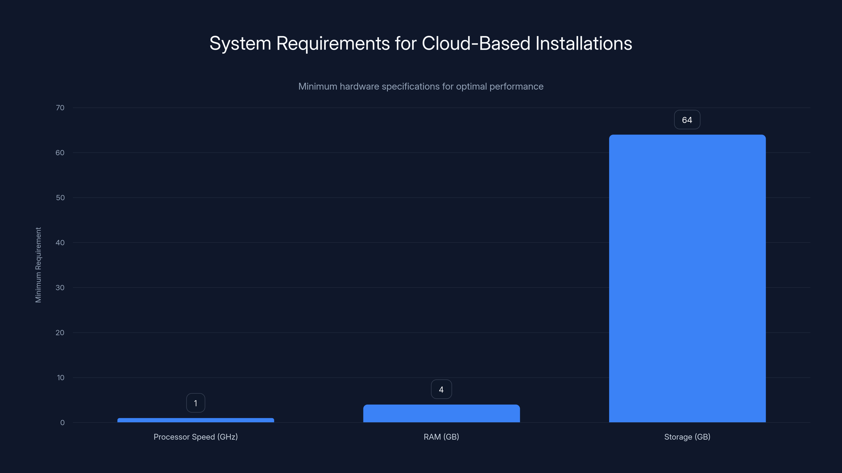Click the '1' value label above Processor Speed
Screen dimensions: 842x473
196,403
